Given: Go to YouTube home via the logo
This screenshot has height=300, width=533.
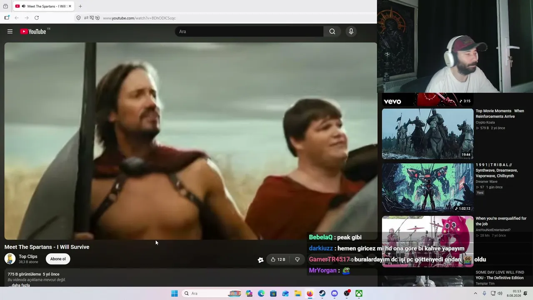Looking at the screenshot, I should point(33,31).
